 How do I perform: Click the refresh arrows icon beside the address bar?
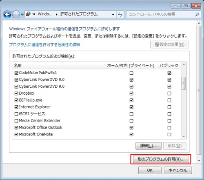pyautogui.click(x=120, y=14)
